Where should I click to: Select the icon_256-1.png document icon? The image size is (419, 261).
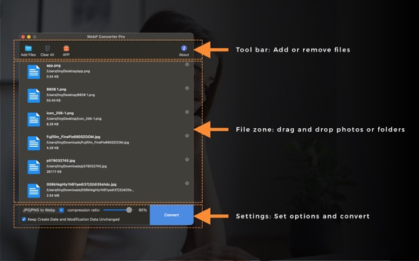coord(33,119)
